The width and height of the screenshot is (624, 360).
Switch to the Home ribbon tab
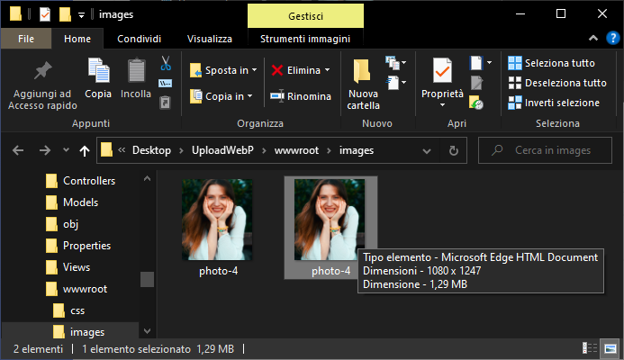(x=77, y=39)
